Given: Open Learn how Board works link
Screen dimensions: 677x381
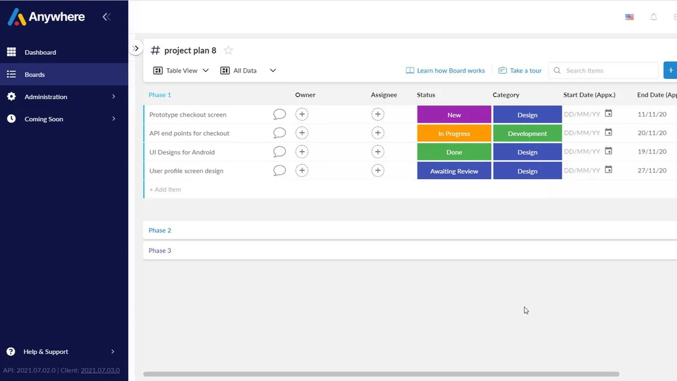Looking at the screenshot, I should [x=445, y=70].
